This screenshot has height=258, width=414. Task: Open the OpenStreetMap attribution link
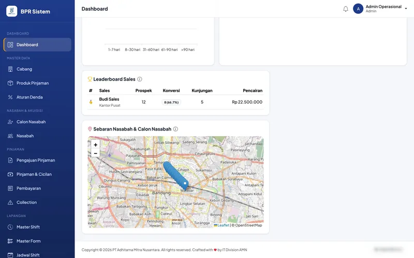pos(248,225)
